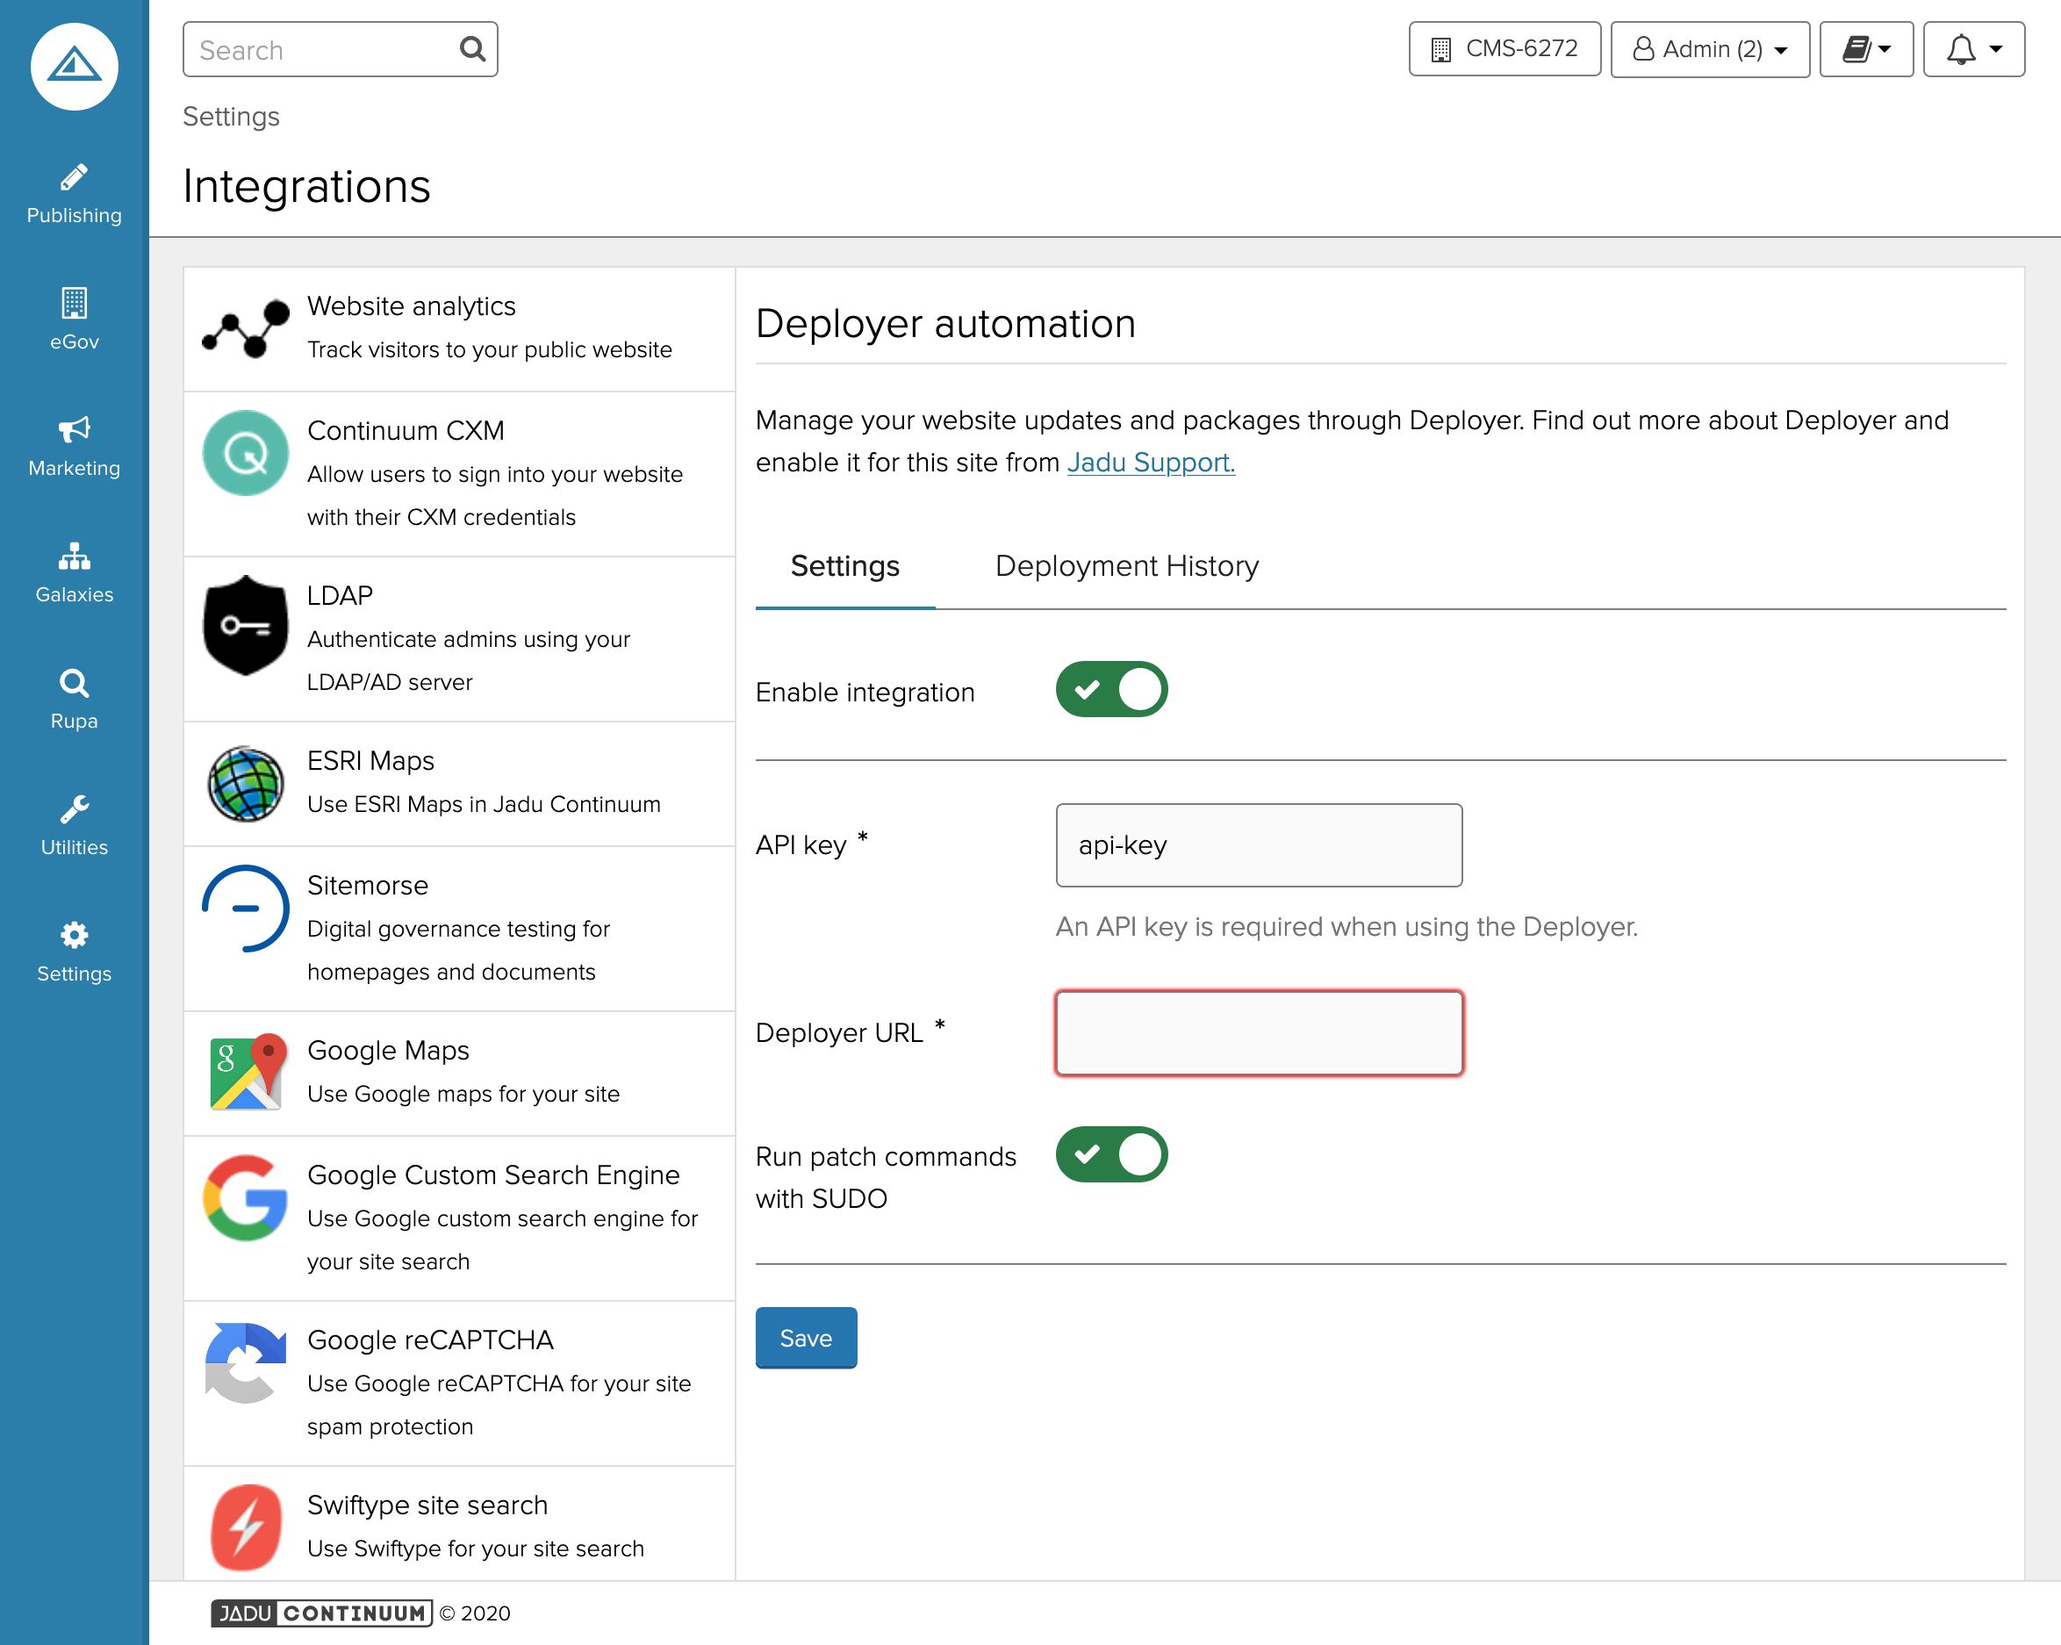Viewport: 2061px width, 1645px height.
Task: Open the Settings gear icon in sidebar
Action: [x=74, y=936]
